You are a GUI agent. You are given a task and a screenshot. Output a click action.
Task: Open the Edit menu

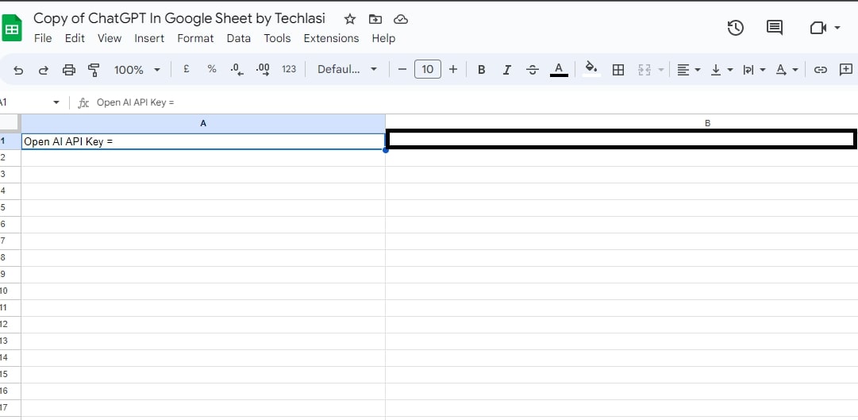[75, 38]
